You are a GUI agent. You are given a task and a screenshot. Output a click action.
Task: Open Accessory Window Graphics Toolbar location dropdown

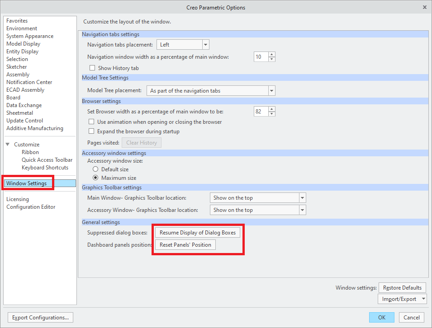(x=302, y=210)
